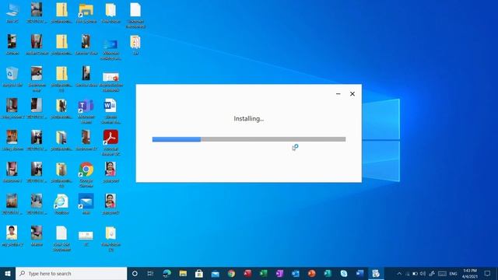Viewport: 498px width, 280px height.
Task: Open Microsoft Store from the taskbar
Action: click(199, 273)
